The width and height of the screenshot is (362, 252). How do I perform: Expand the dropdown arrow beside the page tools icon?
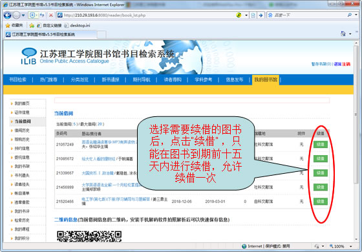click(350, 34)
